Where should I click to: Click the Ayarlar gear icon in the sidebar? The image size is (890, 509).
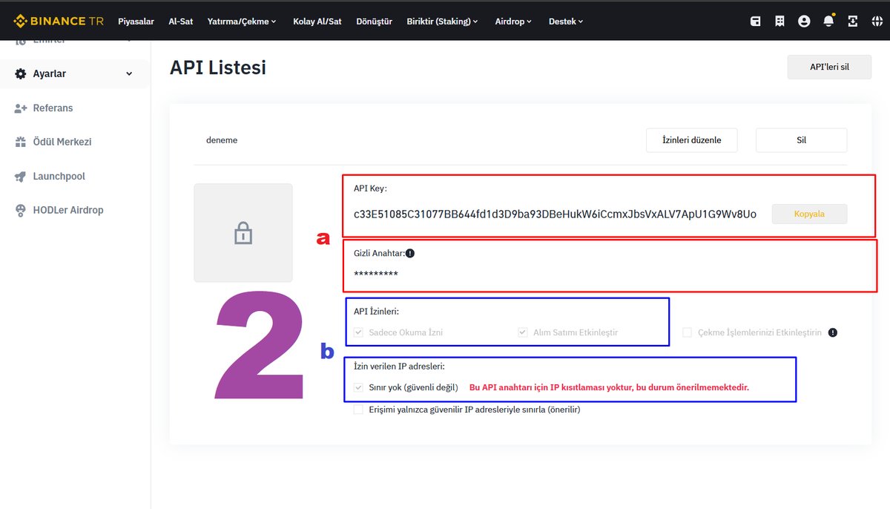coord(21,73)
